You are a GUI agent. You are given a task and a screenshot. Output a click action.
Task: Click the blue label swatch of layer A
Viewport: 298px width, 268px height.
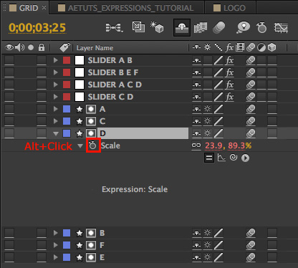67,109
